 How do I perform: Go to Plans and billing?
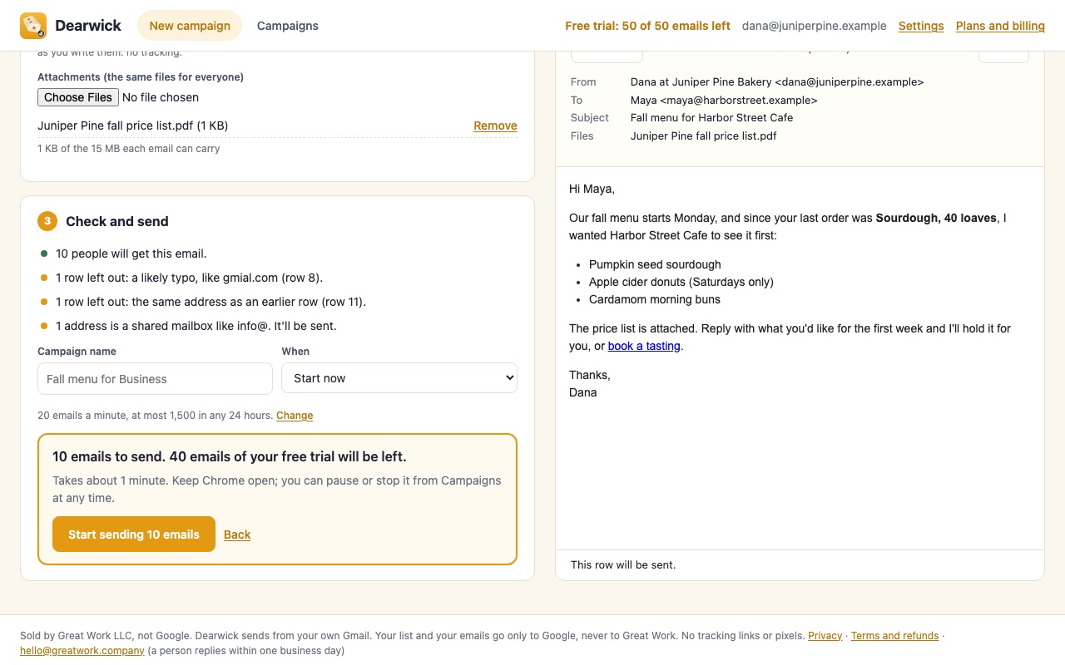click(1000, 26)
